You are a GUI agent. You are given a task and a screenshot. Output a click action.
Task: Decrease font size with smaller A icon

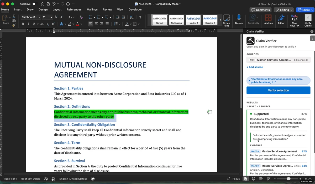point(62,17)
